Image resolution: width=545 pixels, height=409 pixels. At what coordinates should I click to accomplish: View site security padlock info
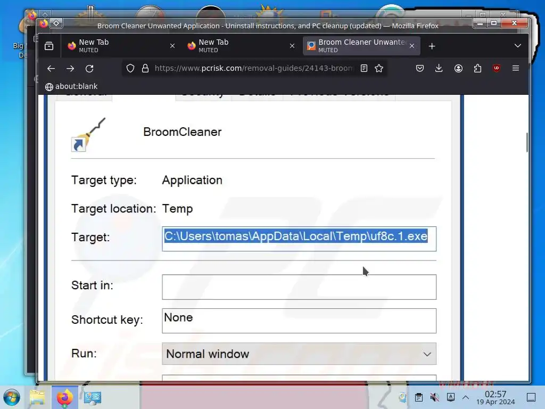(x=145, y=68)
